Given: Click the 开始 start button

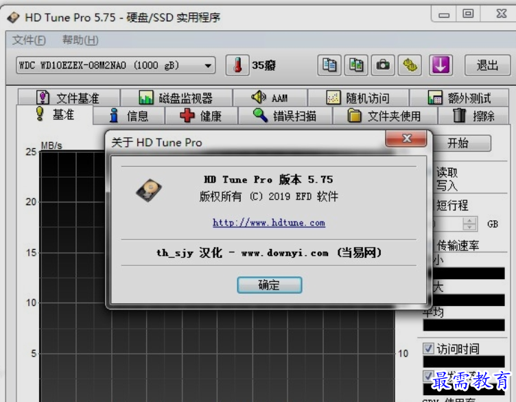Looking at the screenshot, I should pos(461,143).
